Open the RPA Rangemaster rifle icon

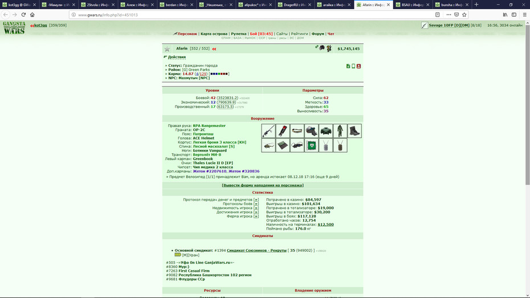[268, 131]
